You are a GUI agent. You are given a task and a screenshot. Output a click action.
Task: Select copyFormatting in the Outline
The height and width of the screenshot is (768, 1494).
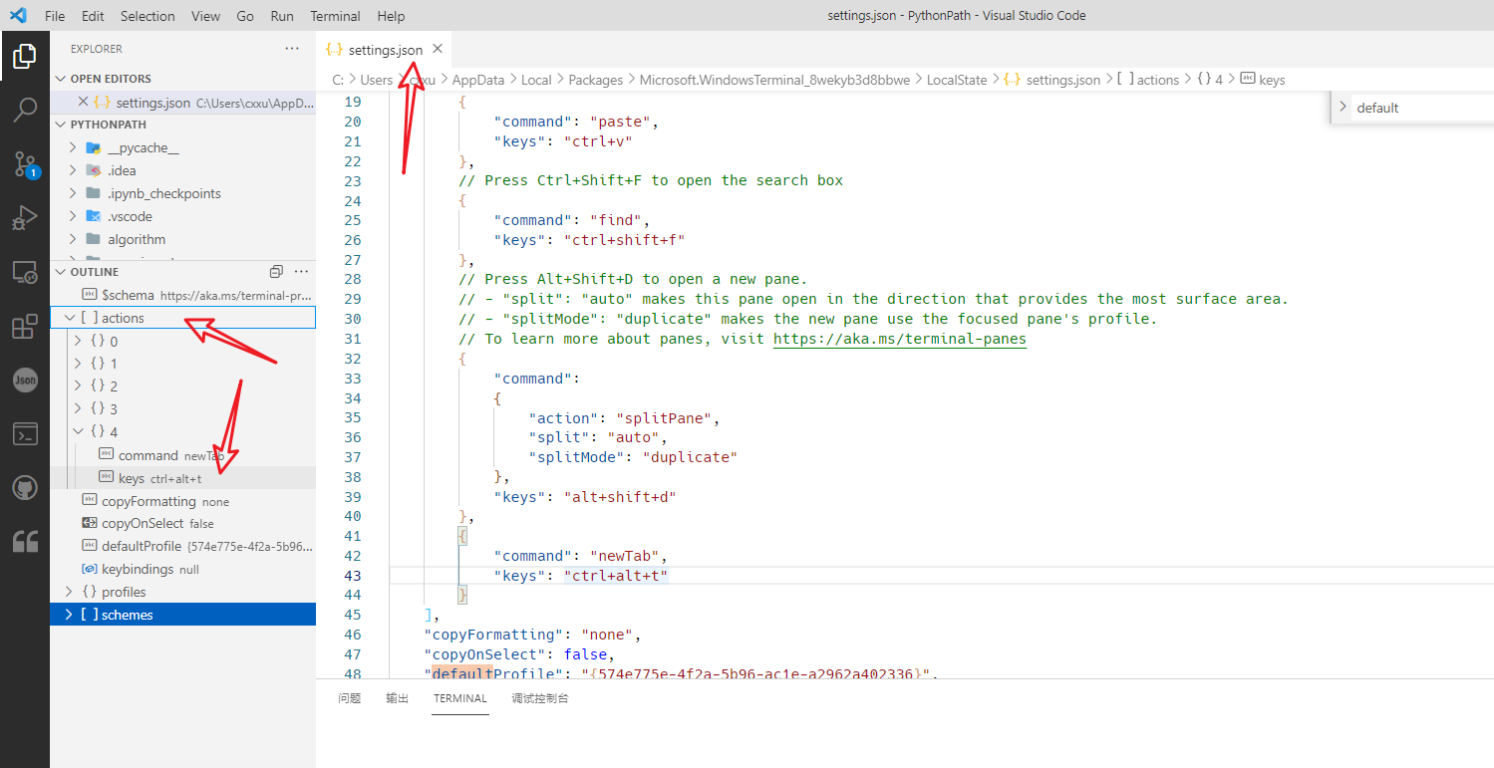pos(182,501)
